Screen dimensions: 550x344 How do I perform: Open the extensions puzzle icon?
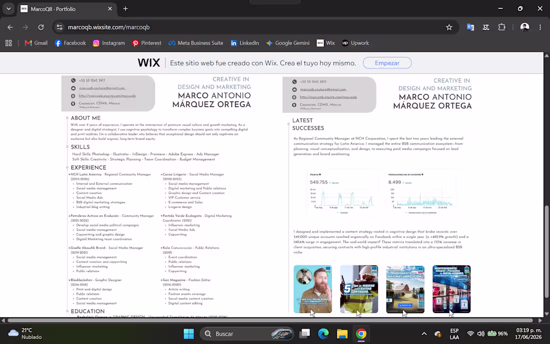pos(502,27)
